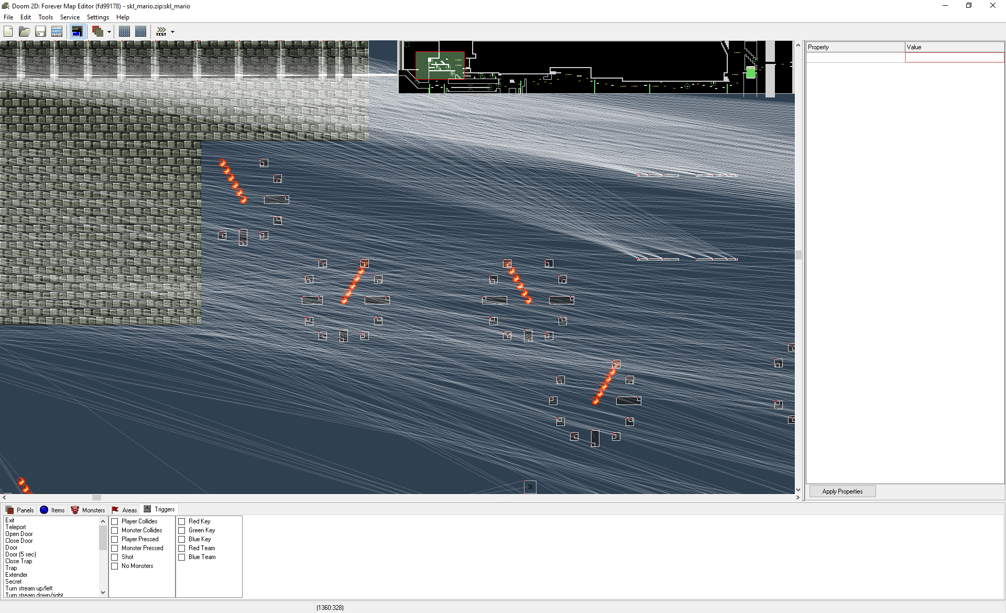Open a map using the folder icon

pyautogui.click(x=24, y=31)
